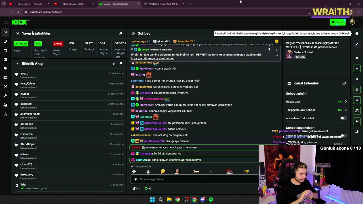Open Spotify from the taskbar
363x204 pixels.
pos(211,199)
